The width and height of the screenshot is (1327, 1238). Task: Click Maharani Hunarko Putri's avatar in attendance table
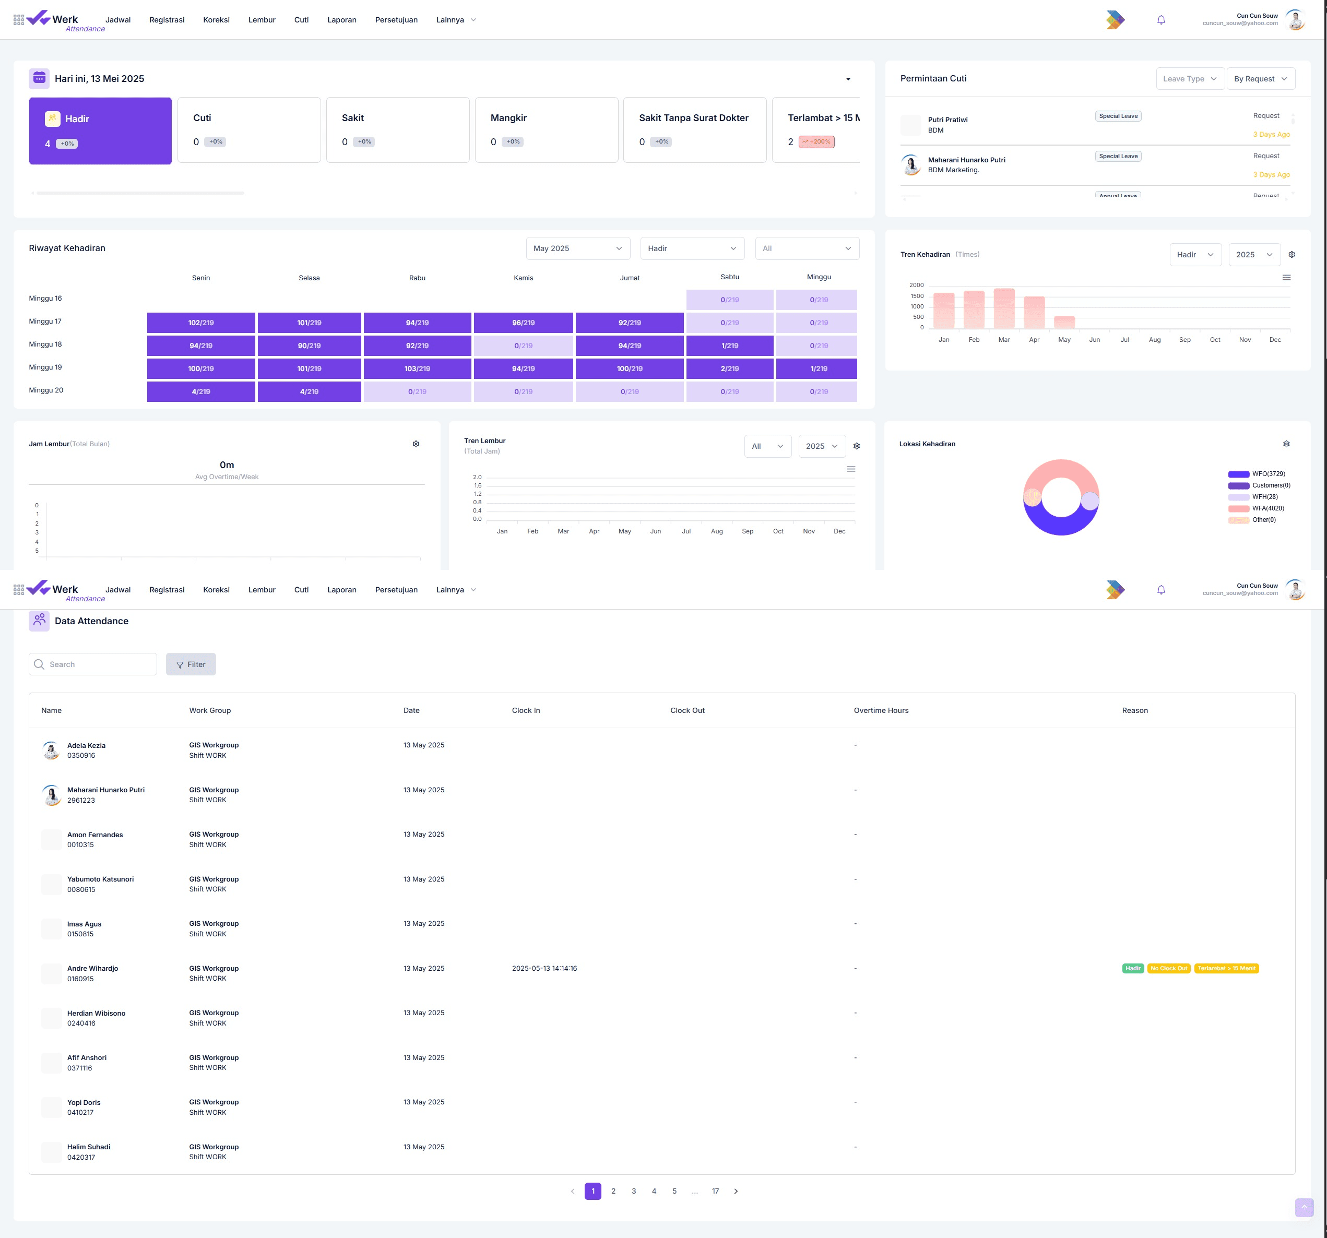[x=51, y=795]
